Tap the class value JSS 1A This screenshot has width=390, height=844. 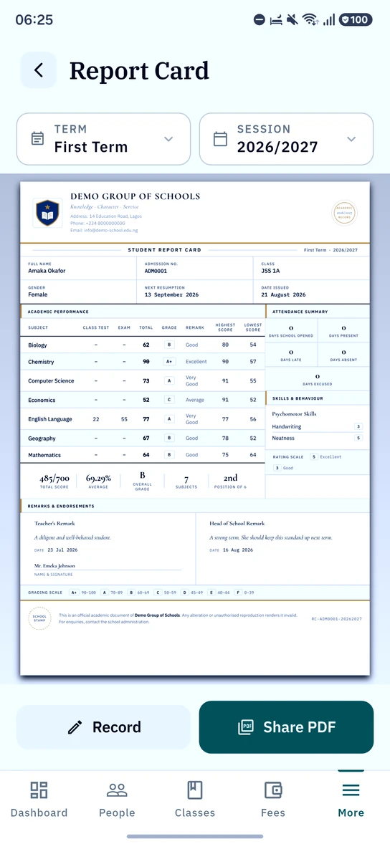(272, 272)
